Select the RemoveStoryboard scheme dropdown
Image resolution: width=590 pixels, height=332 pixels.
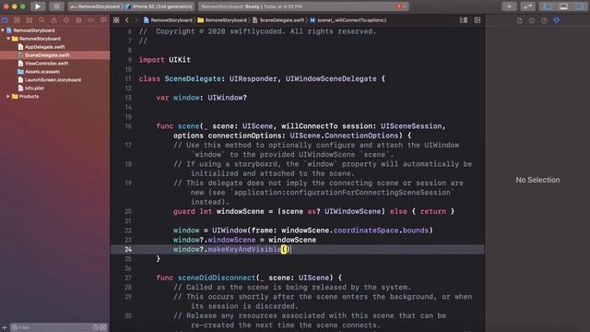tap(96, 6)
